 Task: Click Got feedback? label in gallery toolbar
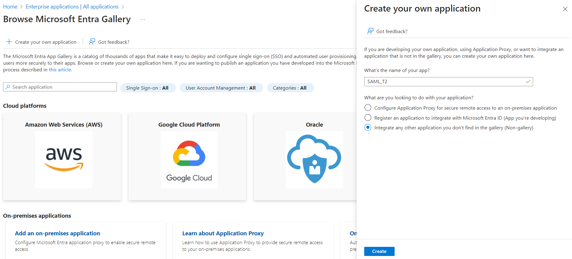click(114, 42)
